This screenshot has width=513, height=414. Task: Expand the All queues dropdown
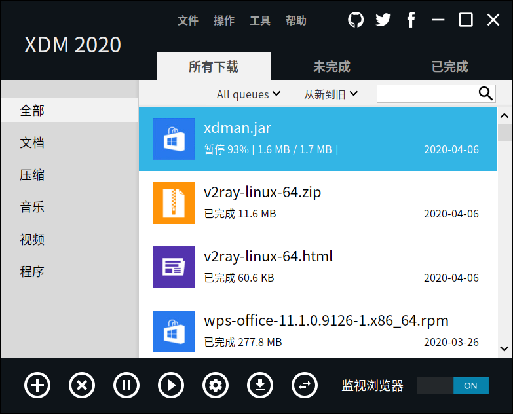tap(249, 94)
